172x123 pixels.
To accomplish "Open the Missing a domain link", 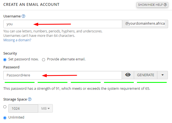I will 17,40.
